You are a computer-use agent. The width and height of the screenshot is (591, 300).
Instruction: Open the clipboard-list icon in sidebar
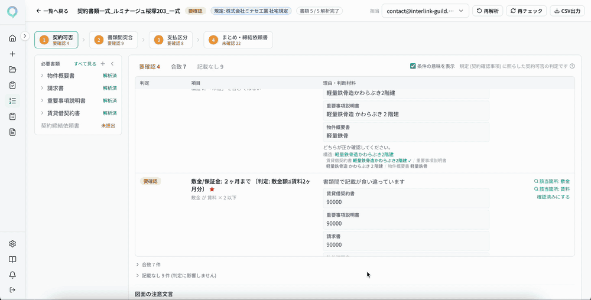tap(12, 116)
